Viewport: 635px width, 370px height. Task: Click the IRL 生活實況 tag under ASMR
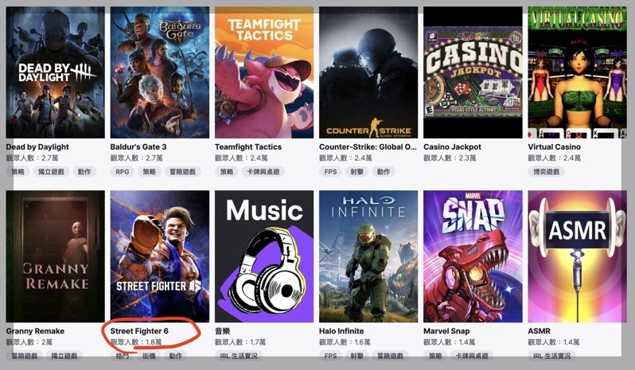click(x=551, y=356)
